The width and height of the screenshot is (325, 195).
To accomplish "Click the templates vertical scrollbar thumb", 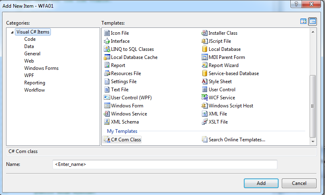I will pos(313,106).
